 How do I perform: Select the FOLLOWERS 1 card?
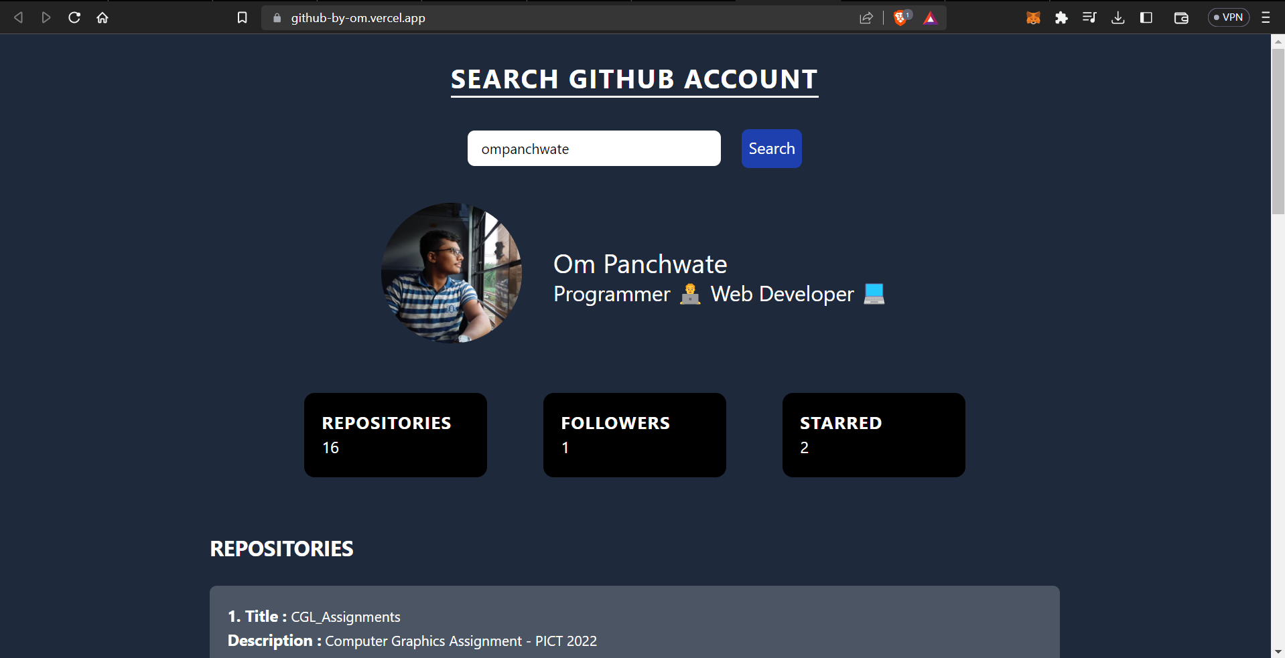(634, 435)
